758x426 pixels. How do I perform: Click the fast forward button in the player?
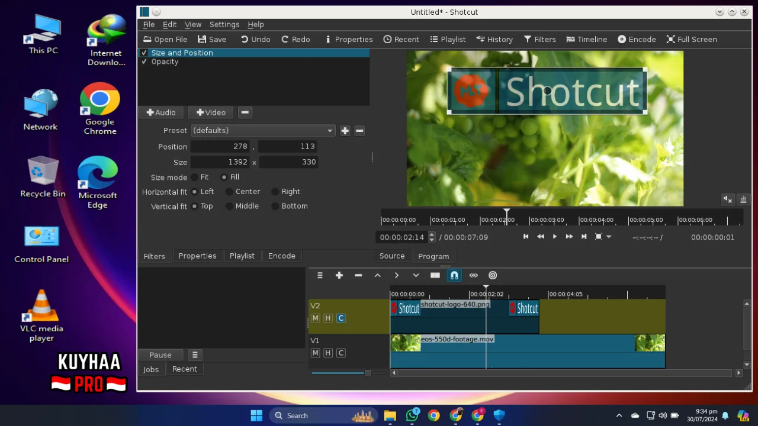tap(569, 237)
